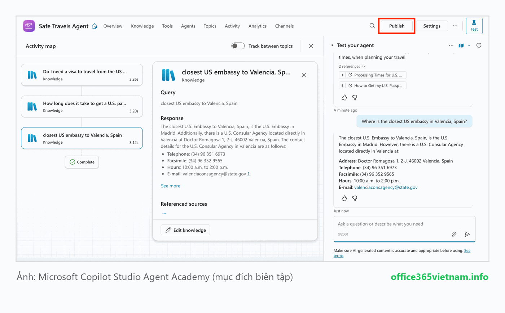The height and width of the screenshot is (313, 505).
Task: Open the Topics tab
Action: click(x=210, y=26)
